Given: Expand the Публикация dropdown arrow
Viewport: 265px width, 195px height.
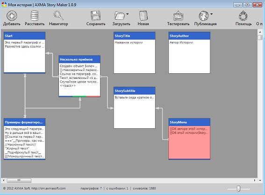Looking at the screenshot, I should [x=211, y=14].
